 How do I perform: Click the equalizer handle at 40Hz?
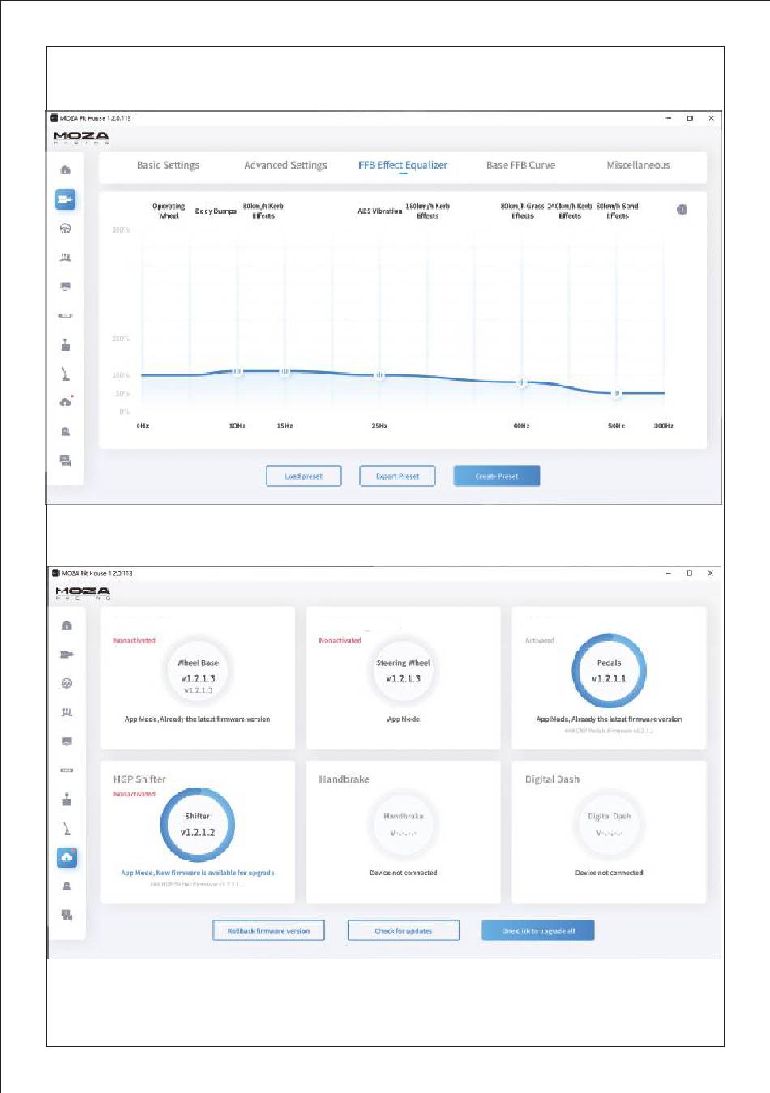click(x=522, y=382)
